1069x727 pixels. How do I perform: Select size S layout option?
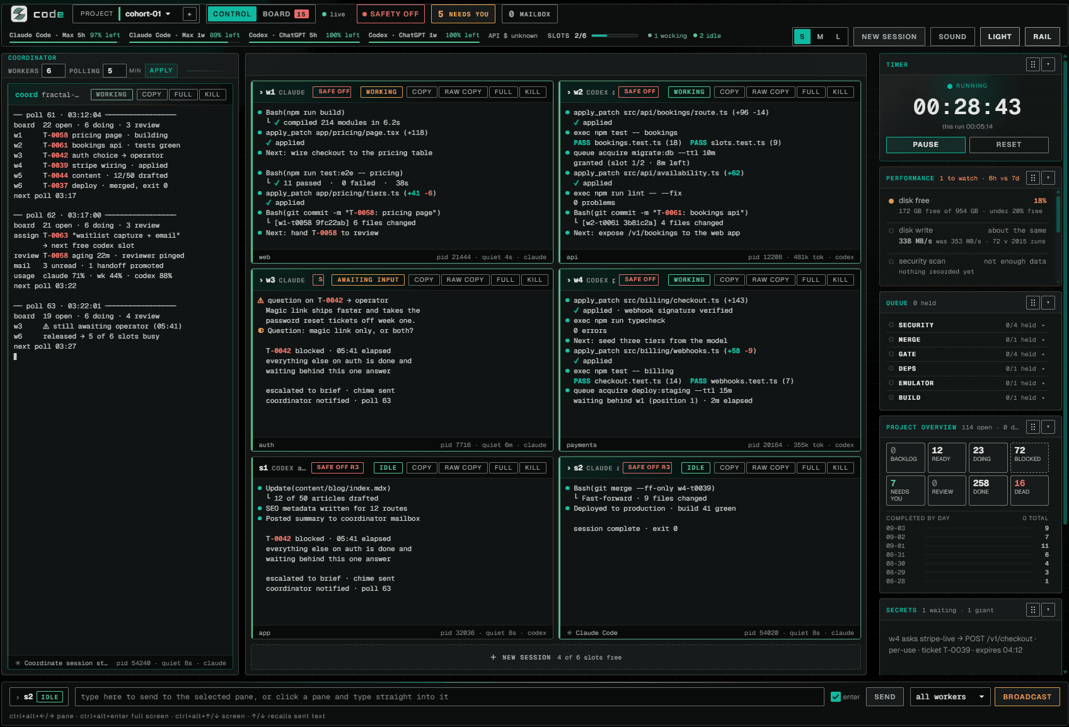[x=802, y=37]
